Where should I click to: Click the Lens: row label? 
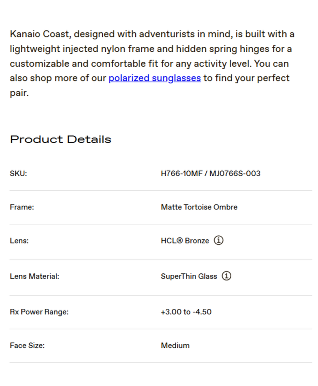click(19, 241)
